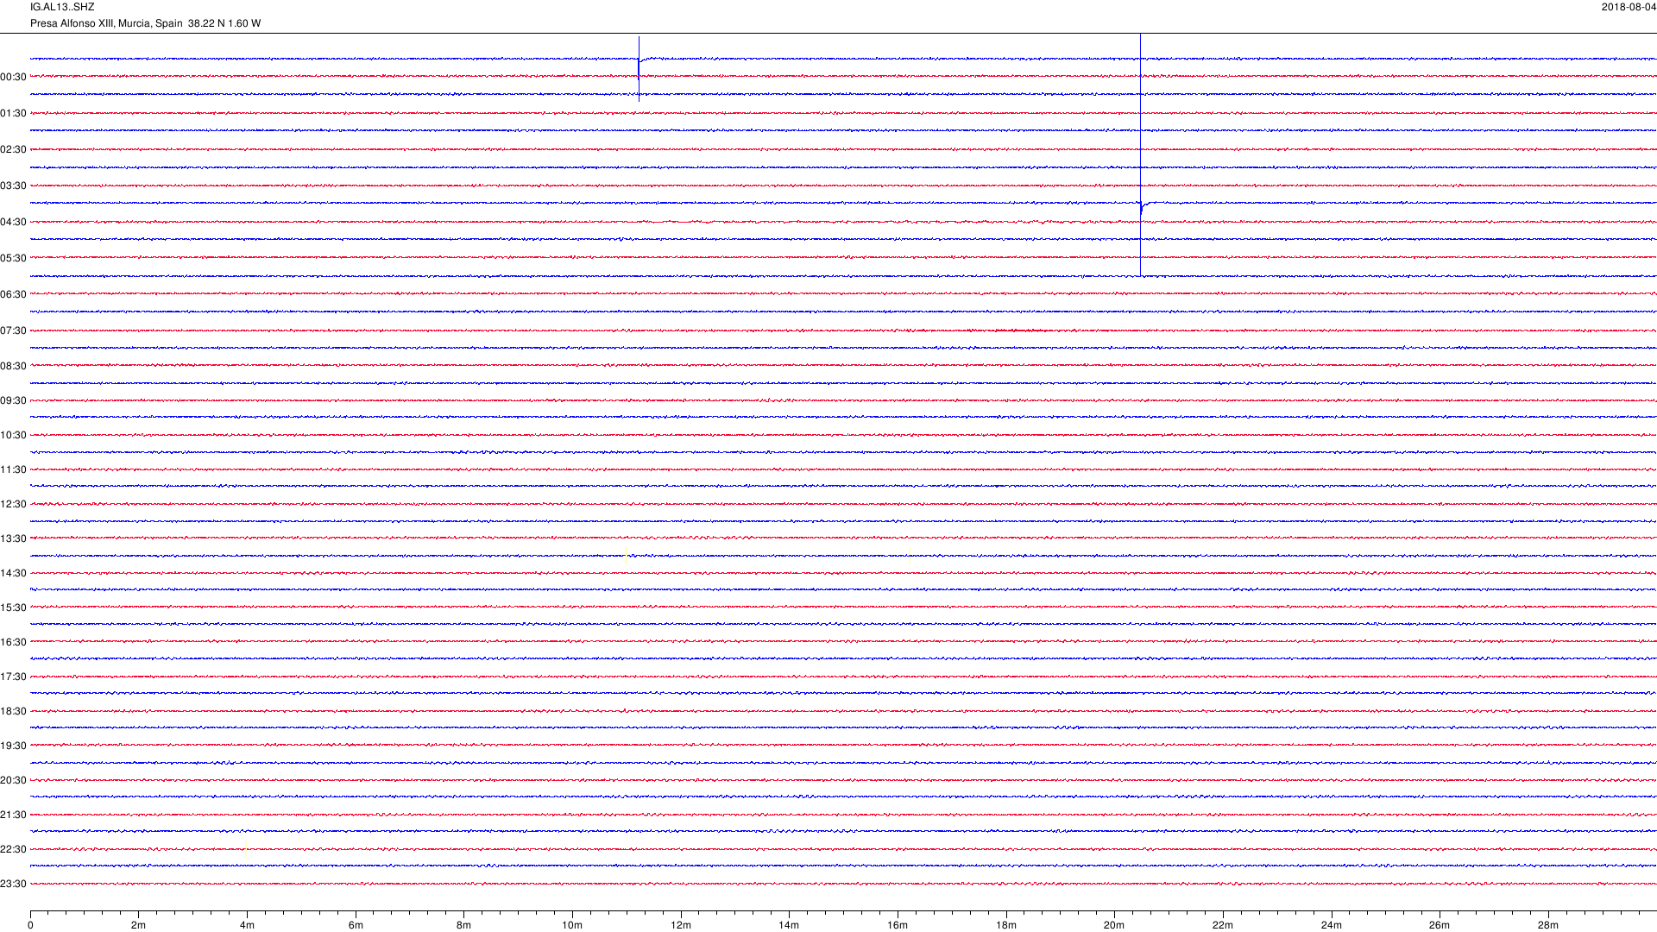The width and height of the screenshot is (1657, 932).
Task: Click the 20:30 time label
Action: click(x=13, y=780)
